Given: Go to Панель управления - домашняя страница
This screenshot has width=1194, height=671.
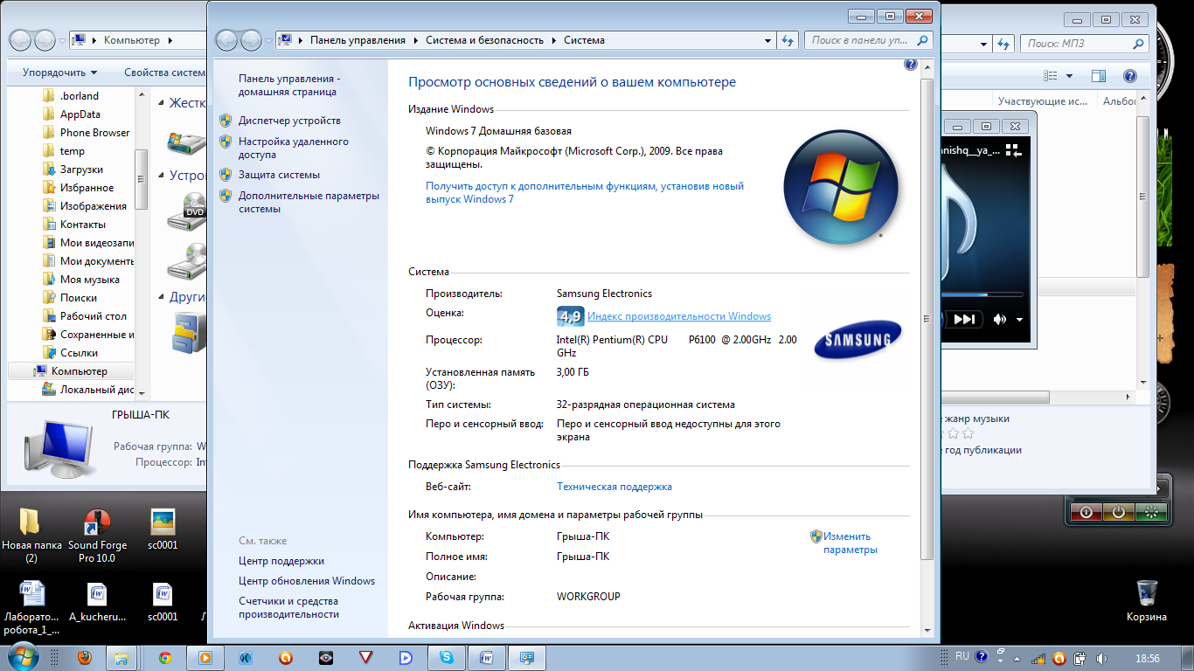Looking at the screenshot, I should point(289,85).
